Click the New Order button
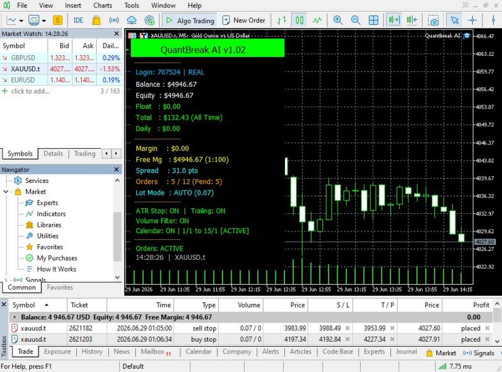This screenshot has height=372, width=502. (244, 20)
